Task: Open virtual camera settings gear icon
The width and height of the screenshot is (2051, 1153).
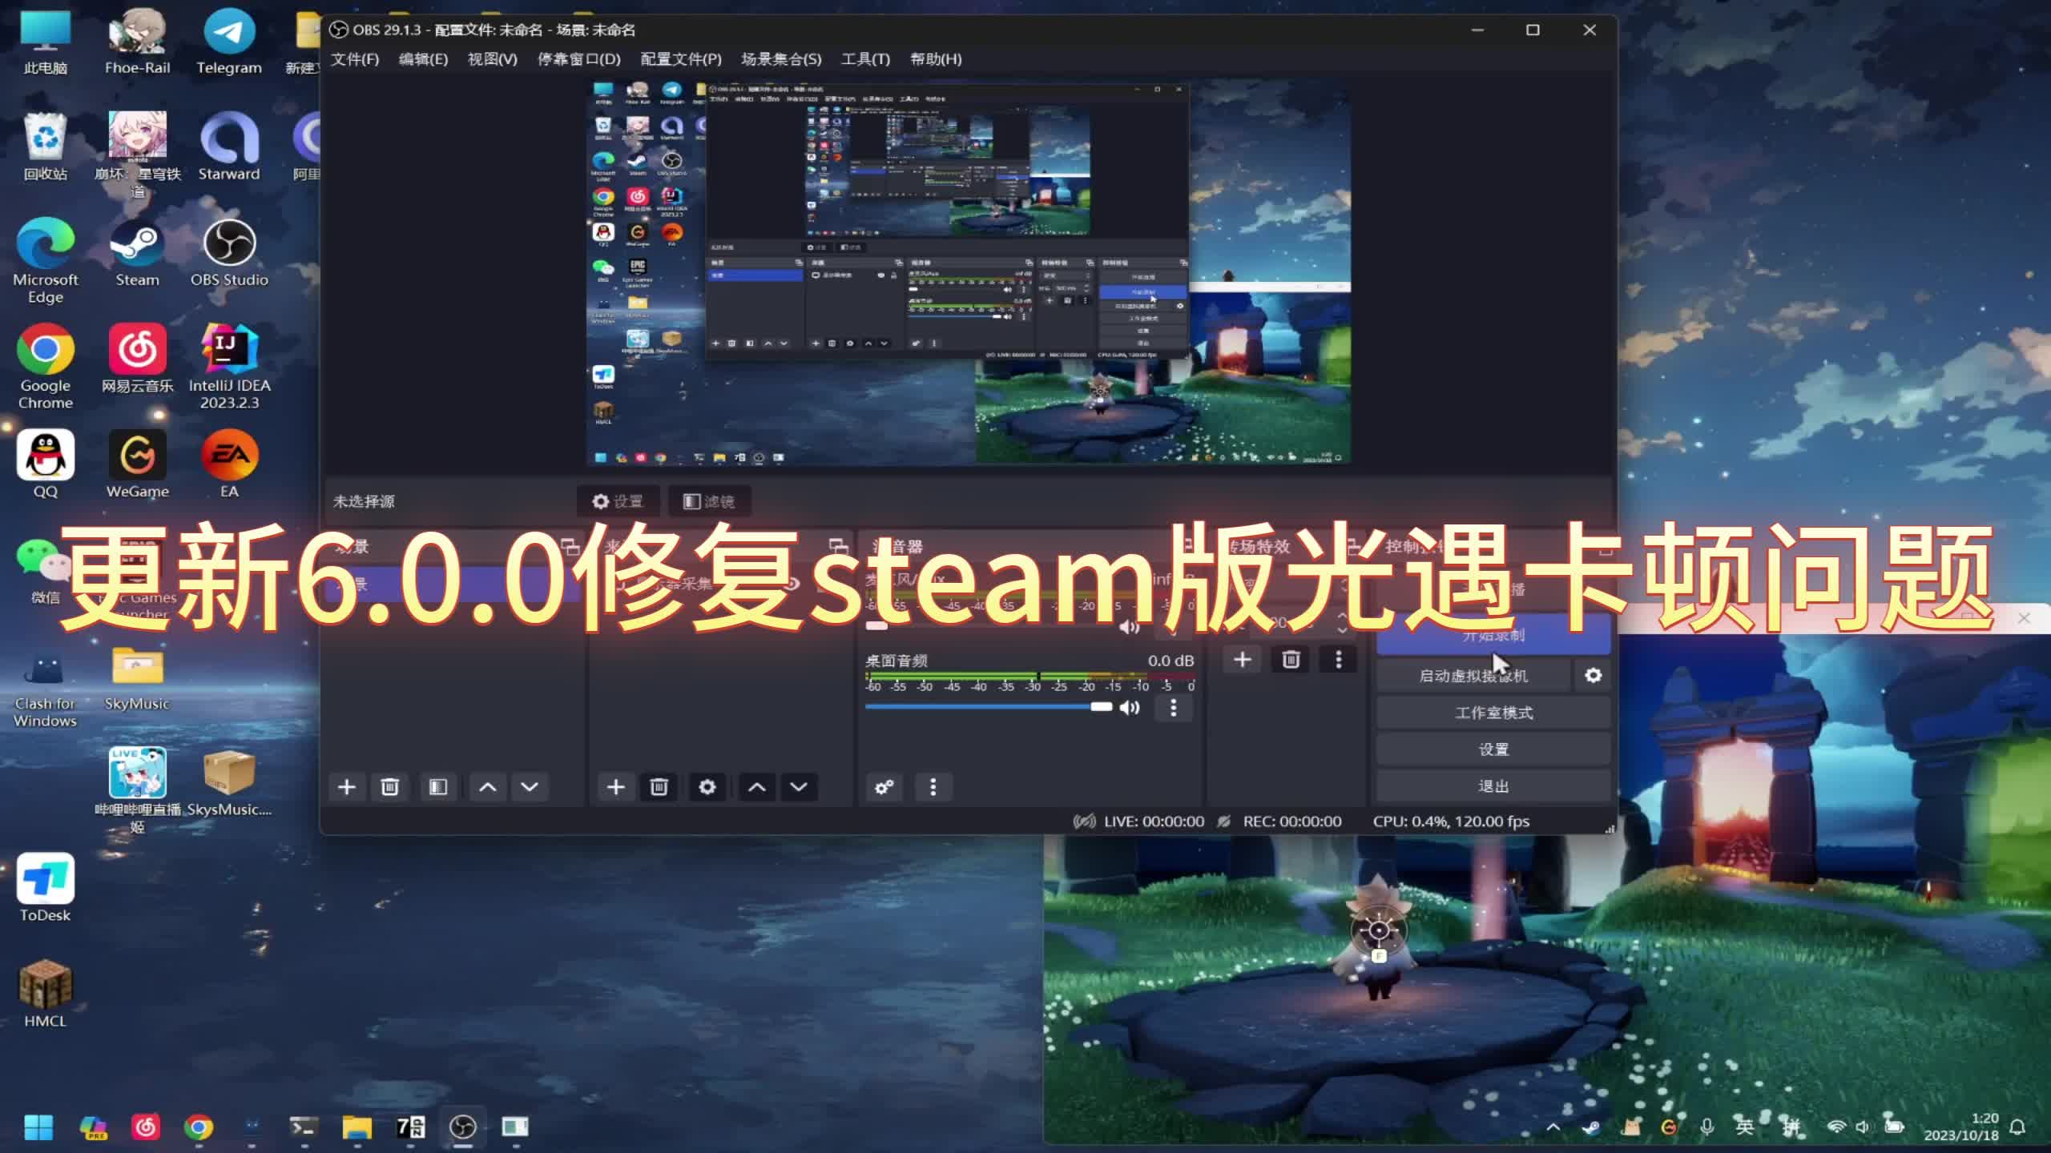Action: (1593, 676)
